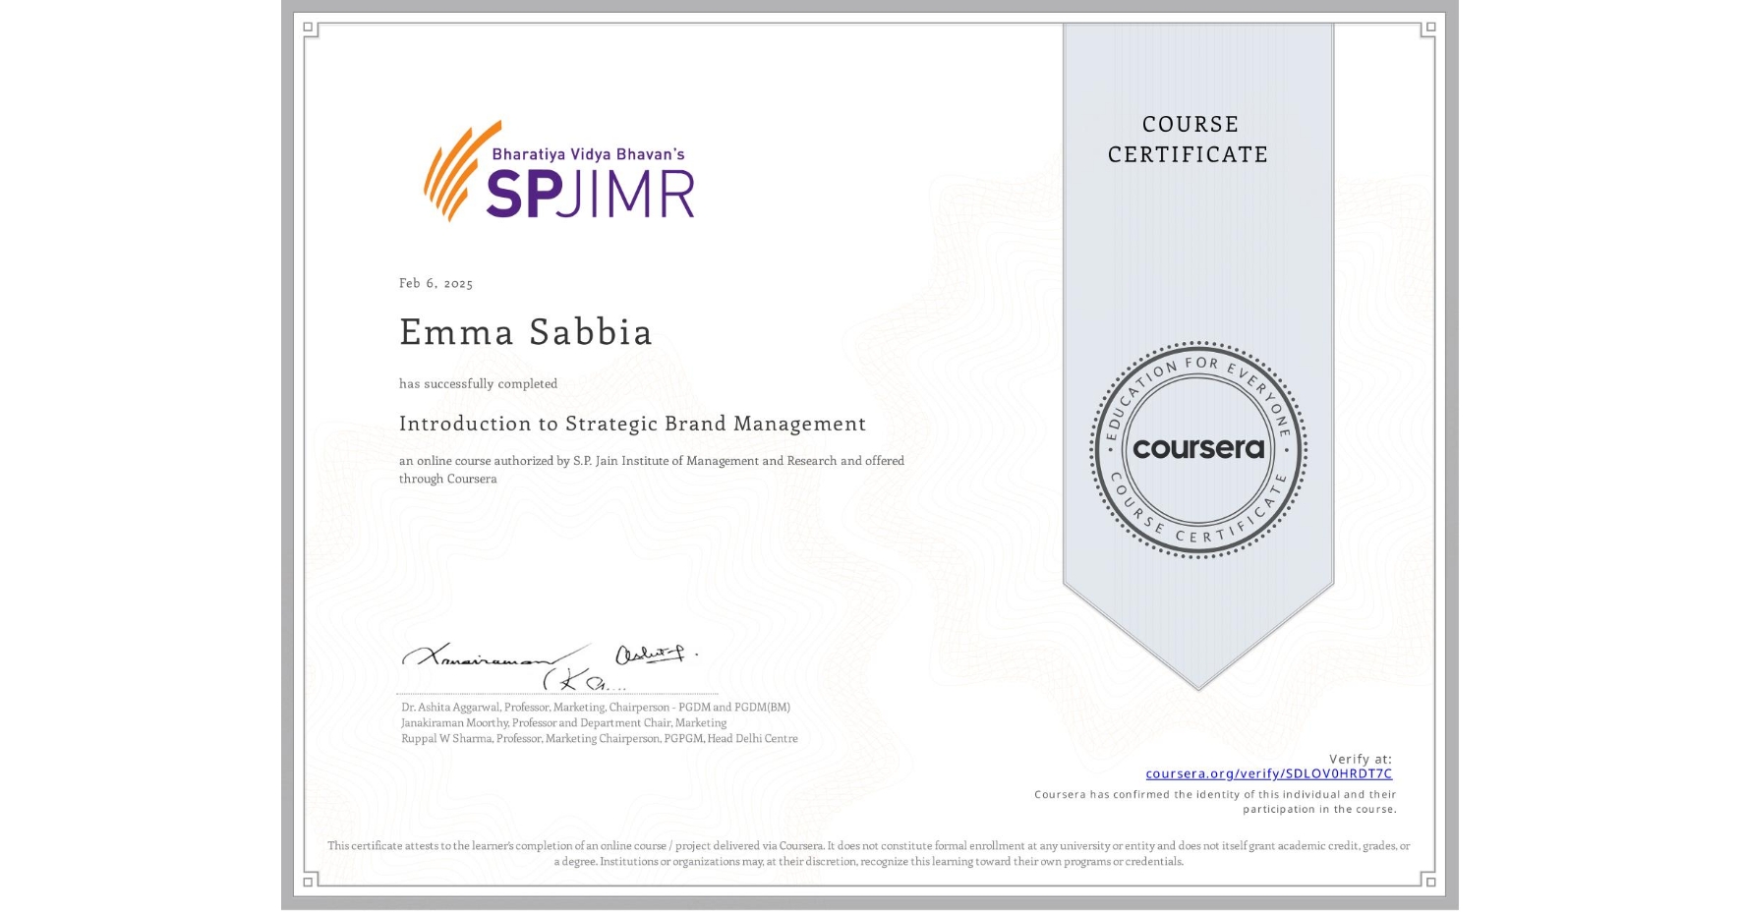Toggle highlight on the date Feb 6, 2025
This screenshot has height=912, width=1742.
pyautogui.click(x=435, y=283)
